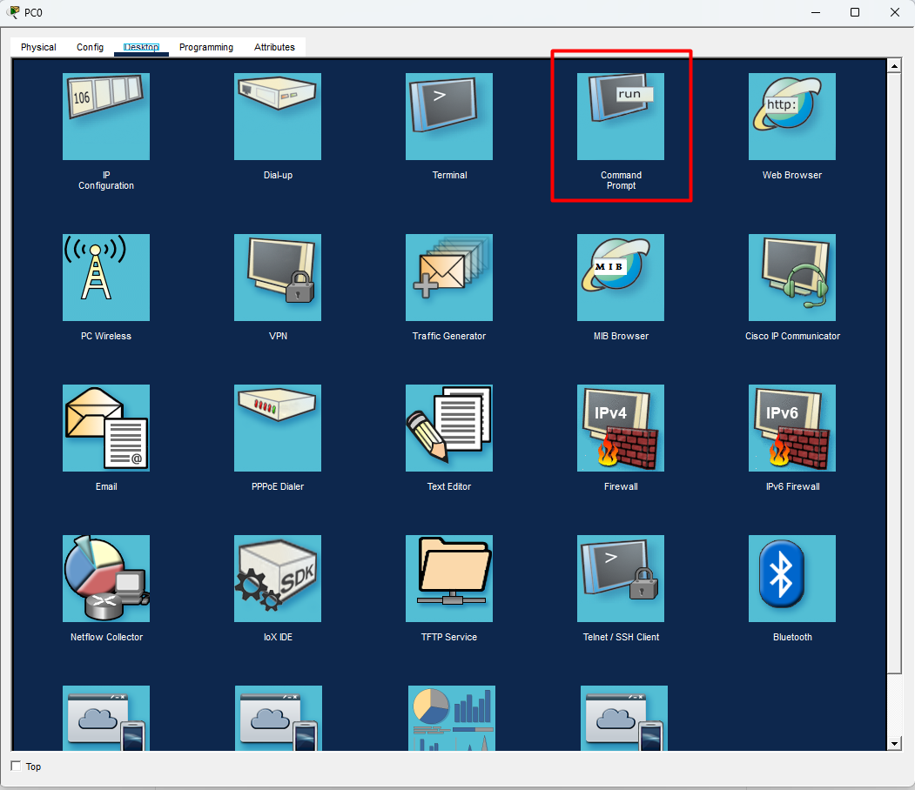Viewport: 915px width, 790px height.
Task: Click the scrollbar up arrow
Action: (x=894, y=66)
